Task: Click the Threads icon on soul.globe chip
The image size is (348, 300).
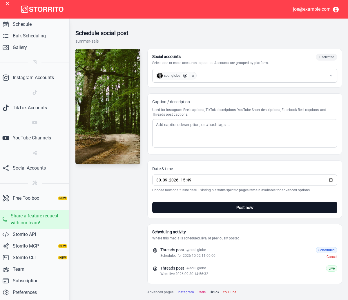Action: tap(185, 76)
